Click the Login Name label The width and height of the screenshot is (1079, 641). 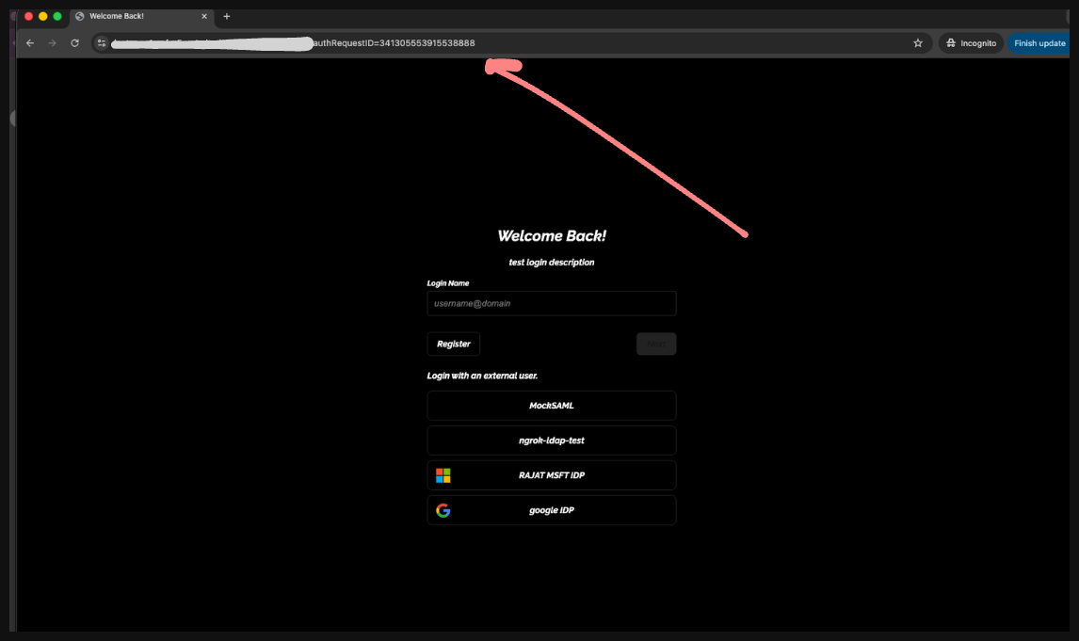(x=448, y=283)
